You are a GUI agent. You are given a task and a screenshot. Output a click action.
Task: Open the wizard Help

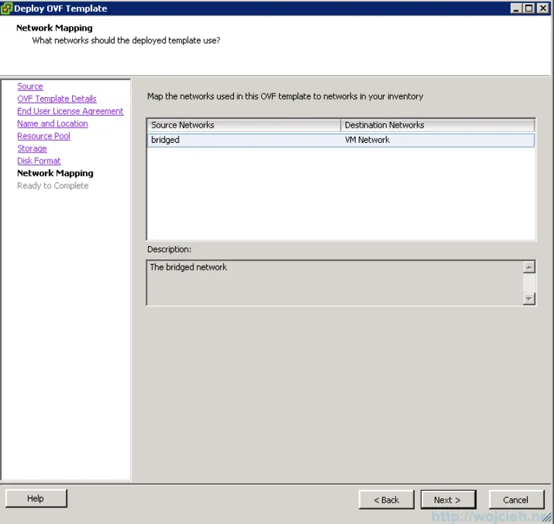35,498
